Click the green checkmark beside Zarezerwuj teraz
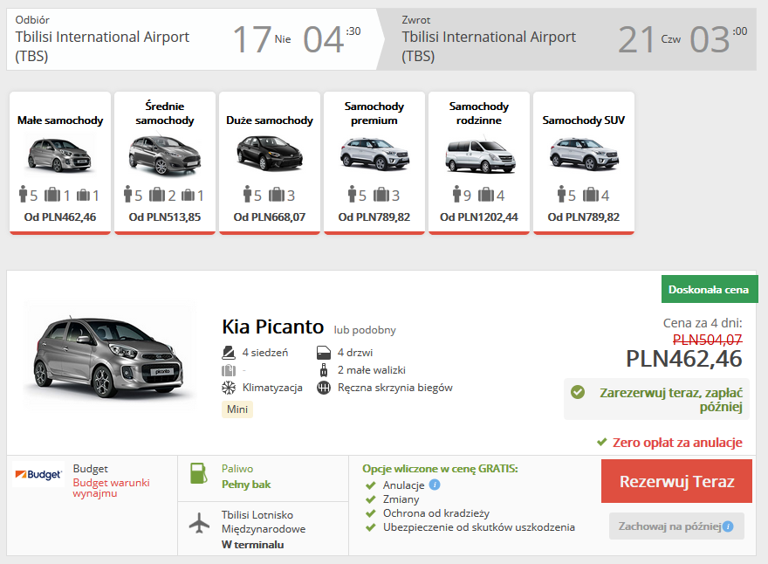The width and height of the screenshot is (768, 564). coord(578,392)
